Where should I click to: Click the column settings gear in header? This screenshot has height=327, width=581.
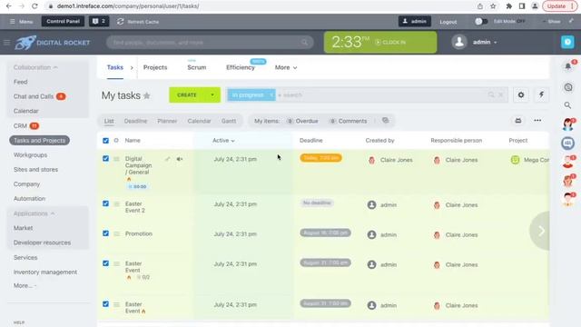[x=116, y=141]
